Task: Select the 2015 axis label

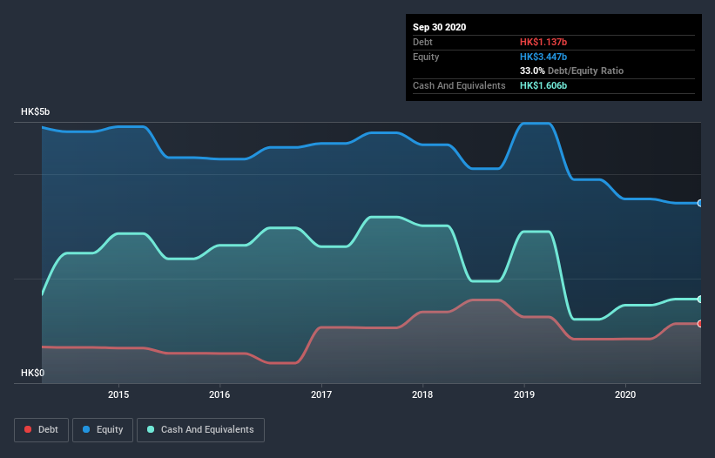Action: click(118, 394)
